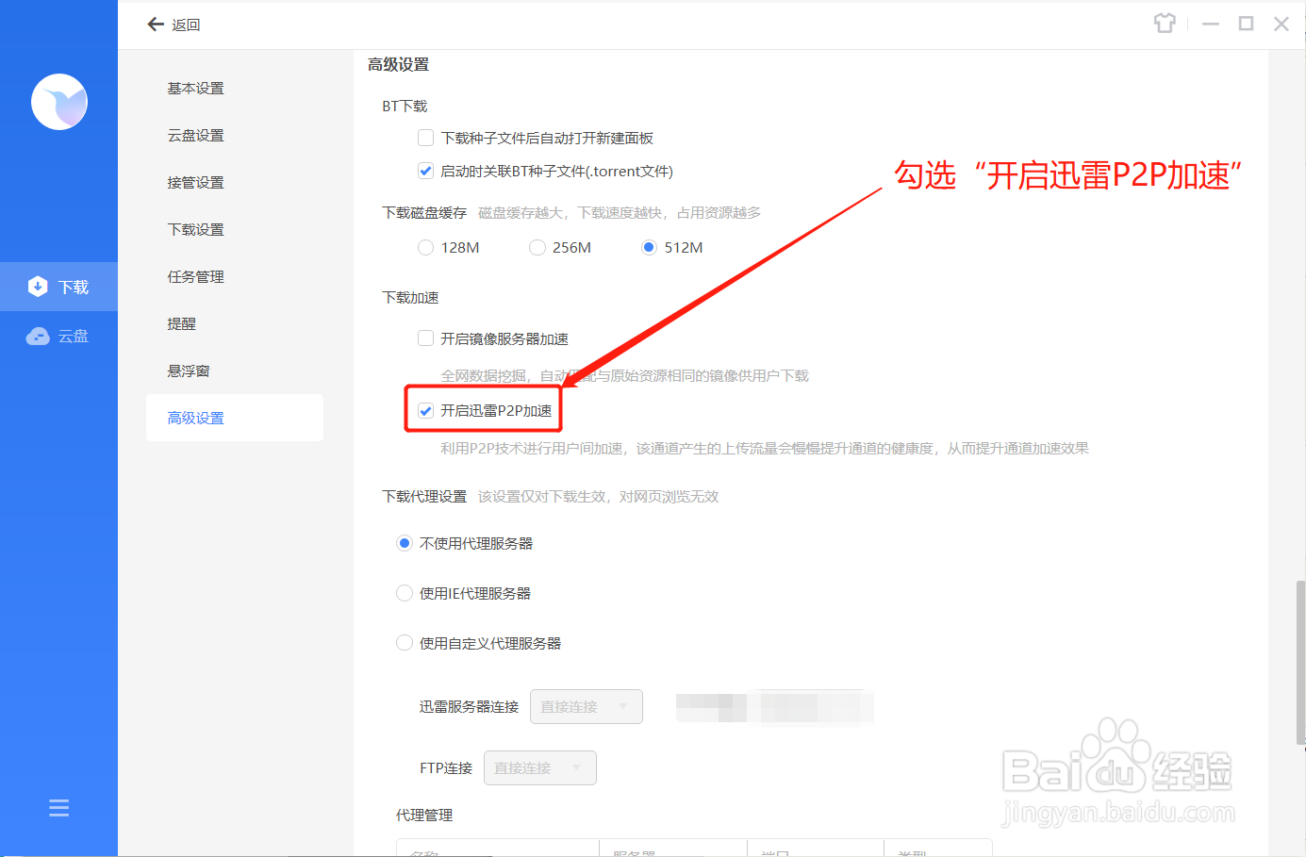Image resolution: width=1306 pixels, height=857 pixels.
Task: Open Xunlei server connection dropdown
Action: [x=587, y=706]
